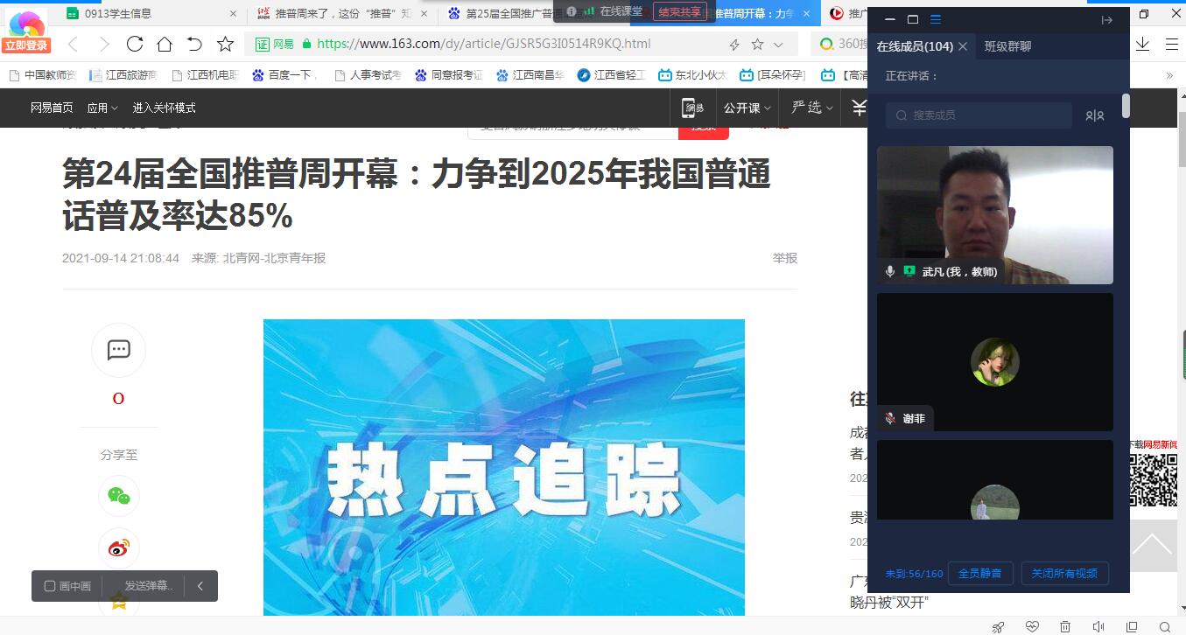Click the member grouping icon beside search
This screenshot has height=635, width=1186.
(x=1094, y=115)
